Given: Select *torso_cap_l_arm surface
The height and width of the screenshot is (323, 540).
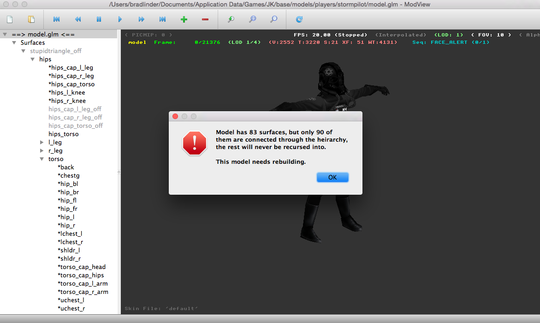Looking at the screenshot, I should point(83,283).
